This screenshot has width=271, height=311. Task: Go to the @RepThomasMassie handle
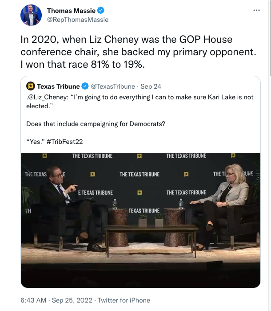click(x=77, y=20)
